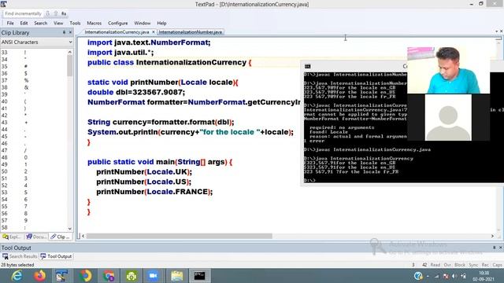Viewport: 504px width, 283px height.
Task: Open the Tools menu
Action: (x=75, y=23)
